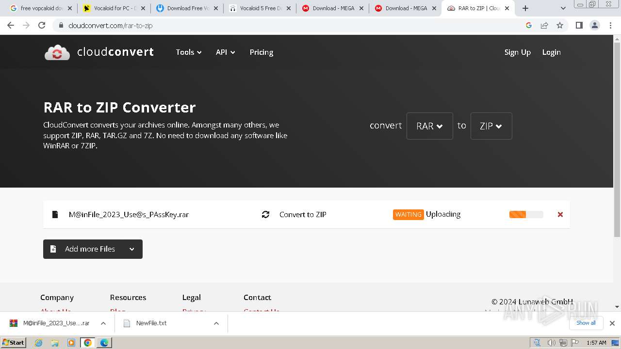
Task: Go to the Pricing page
Action: 261,52
